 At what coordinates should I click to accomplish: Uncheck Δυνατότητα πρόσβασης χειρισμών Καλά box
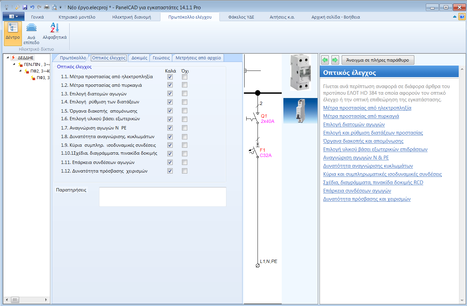coord(170,171)
